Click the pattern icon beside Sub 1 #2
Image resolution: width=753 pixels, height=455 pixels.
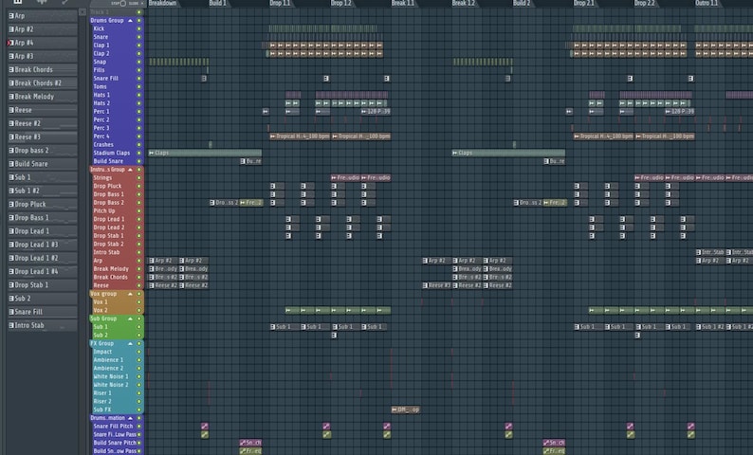click(11, 191)
